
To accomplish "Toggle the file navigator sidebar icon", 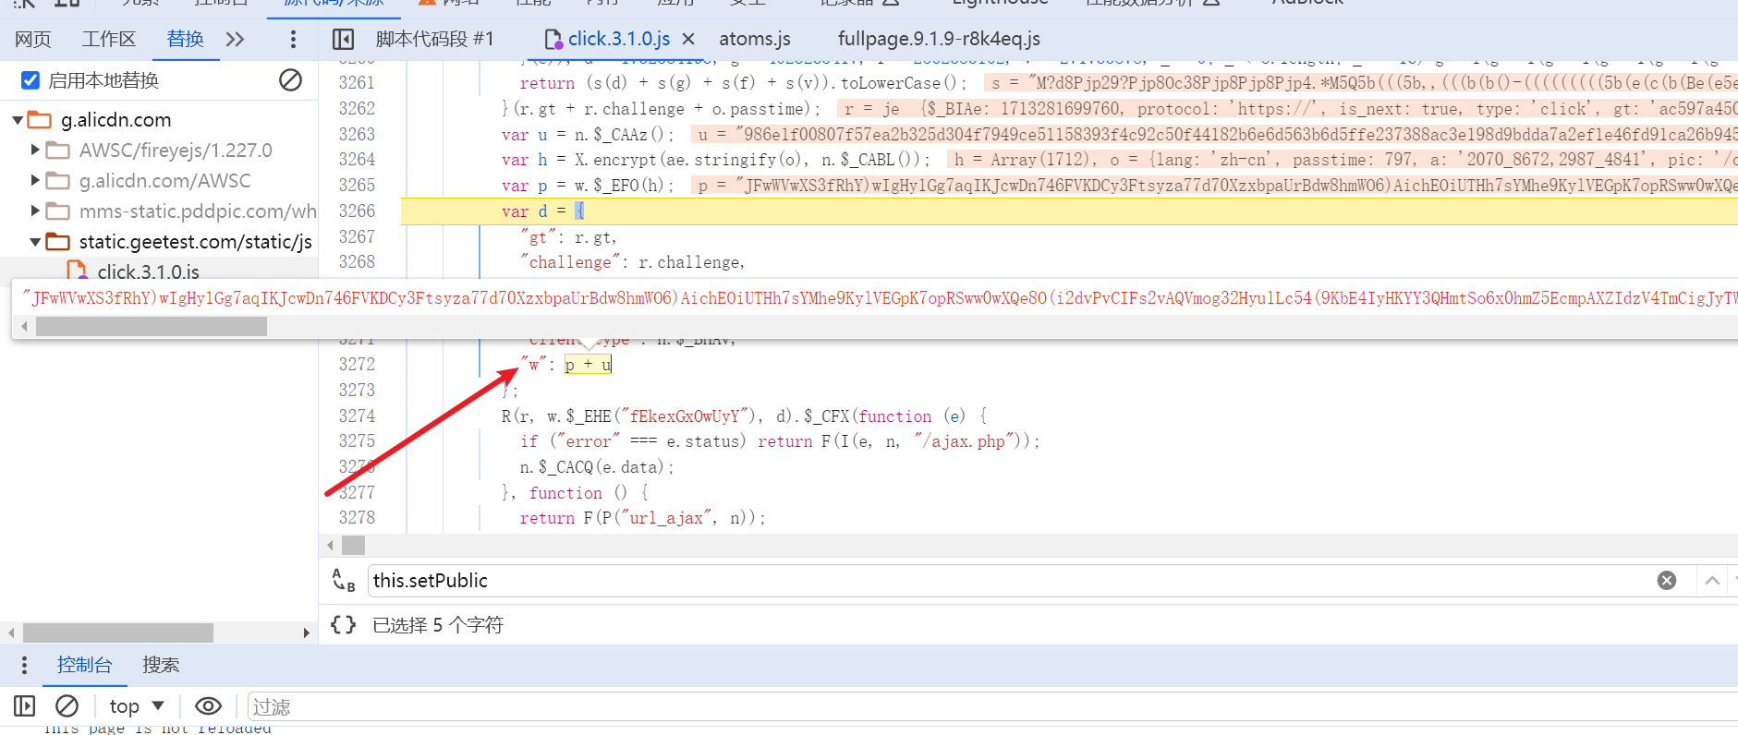I will (343, 39).
